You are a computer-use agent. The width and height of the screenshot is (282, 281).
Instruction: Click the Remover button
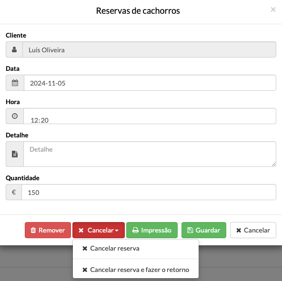coord(48,230)
